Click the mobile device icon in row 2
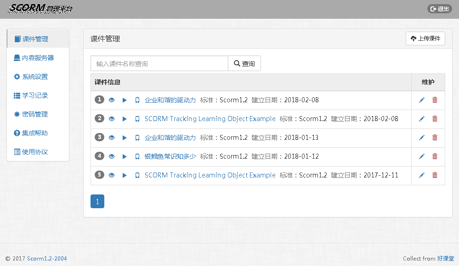Viewport: 459px width, 266px height. [137, 119]
